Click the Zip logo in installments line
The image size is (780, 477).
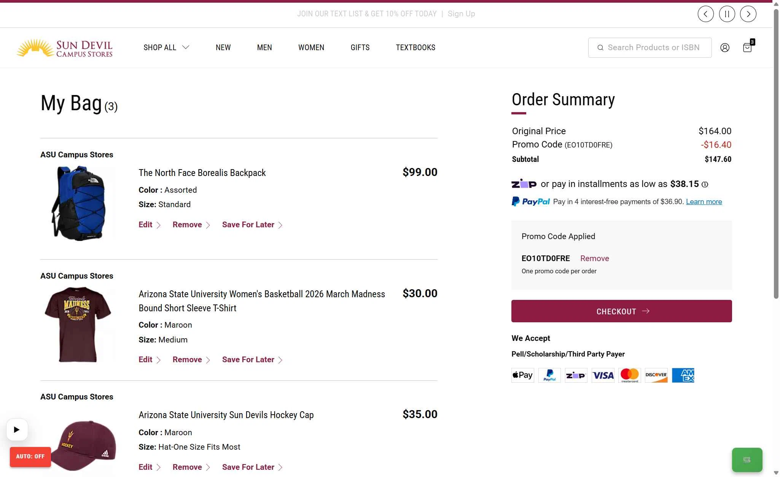coord(524,184)
